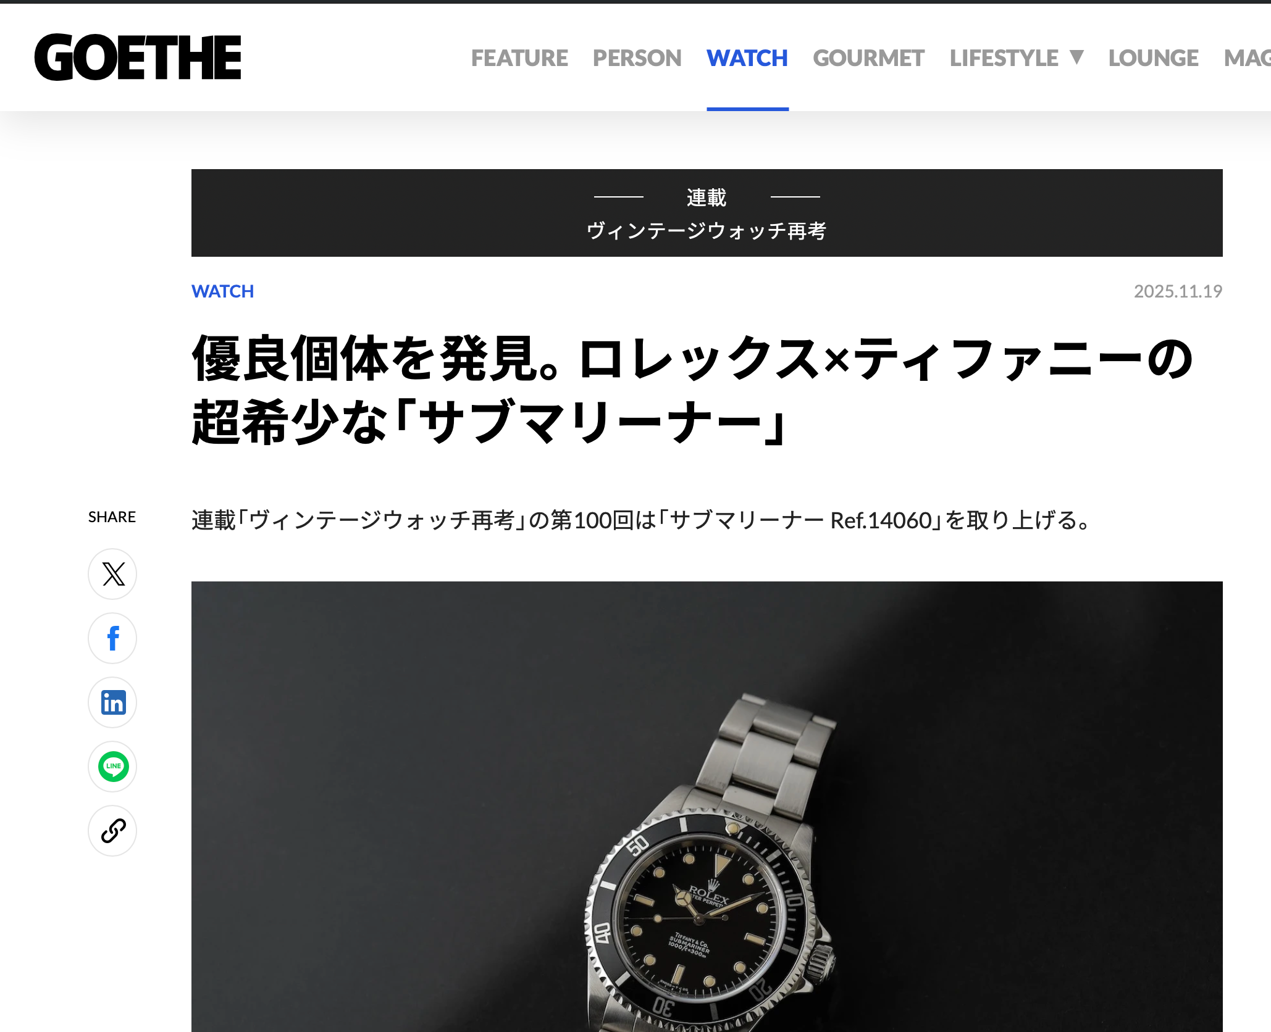Open the GOURMET section

[868, 58]
